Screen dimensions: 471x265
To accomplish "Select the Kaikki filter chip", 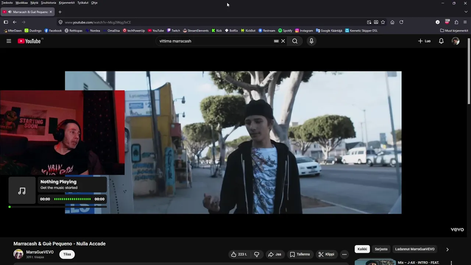I will tap(362, 249).
